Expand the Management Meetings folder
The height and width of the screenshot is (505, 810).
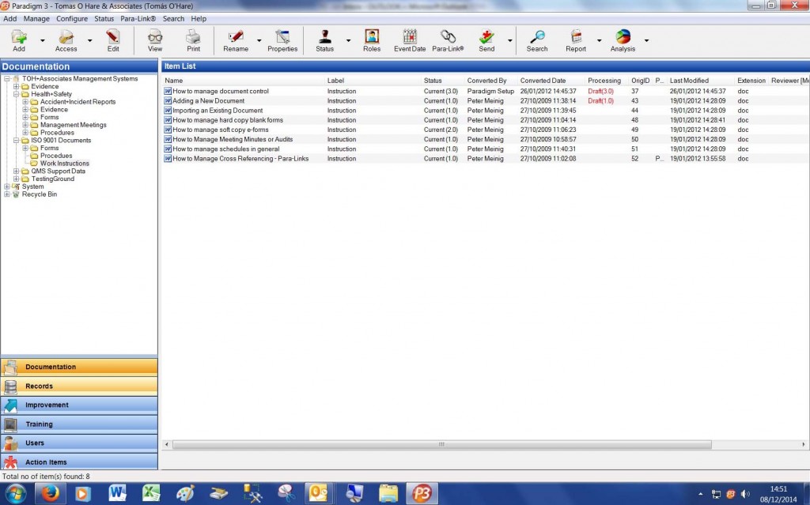pos(25,125)
